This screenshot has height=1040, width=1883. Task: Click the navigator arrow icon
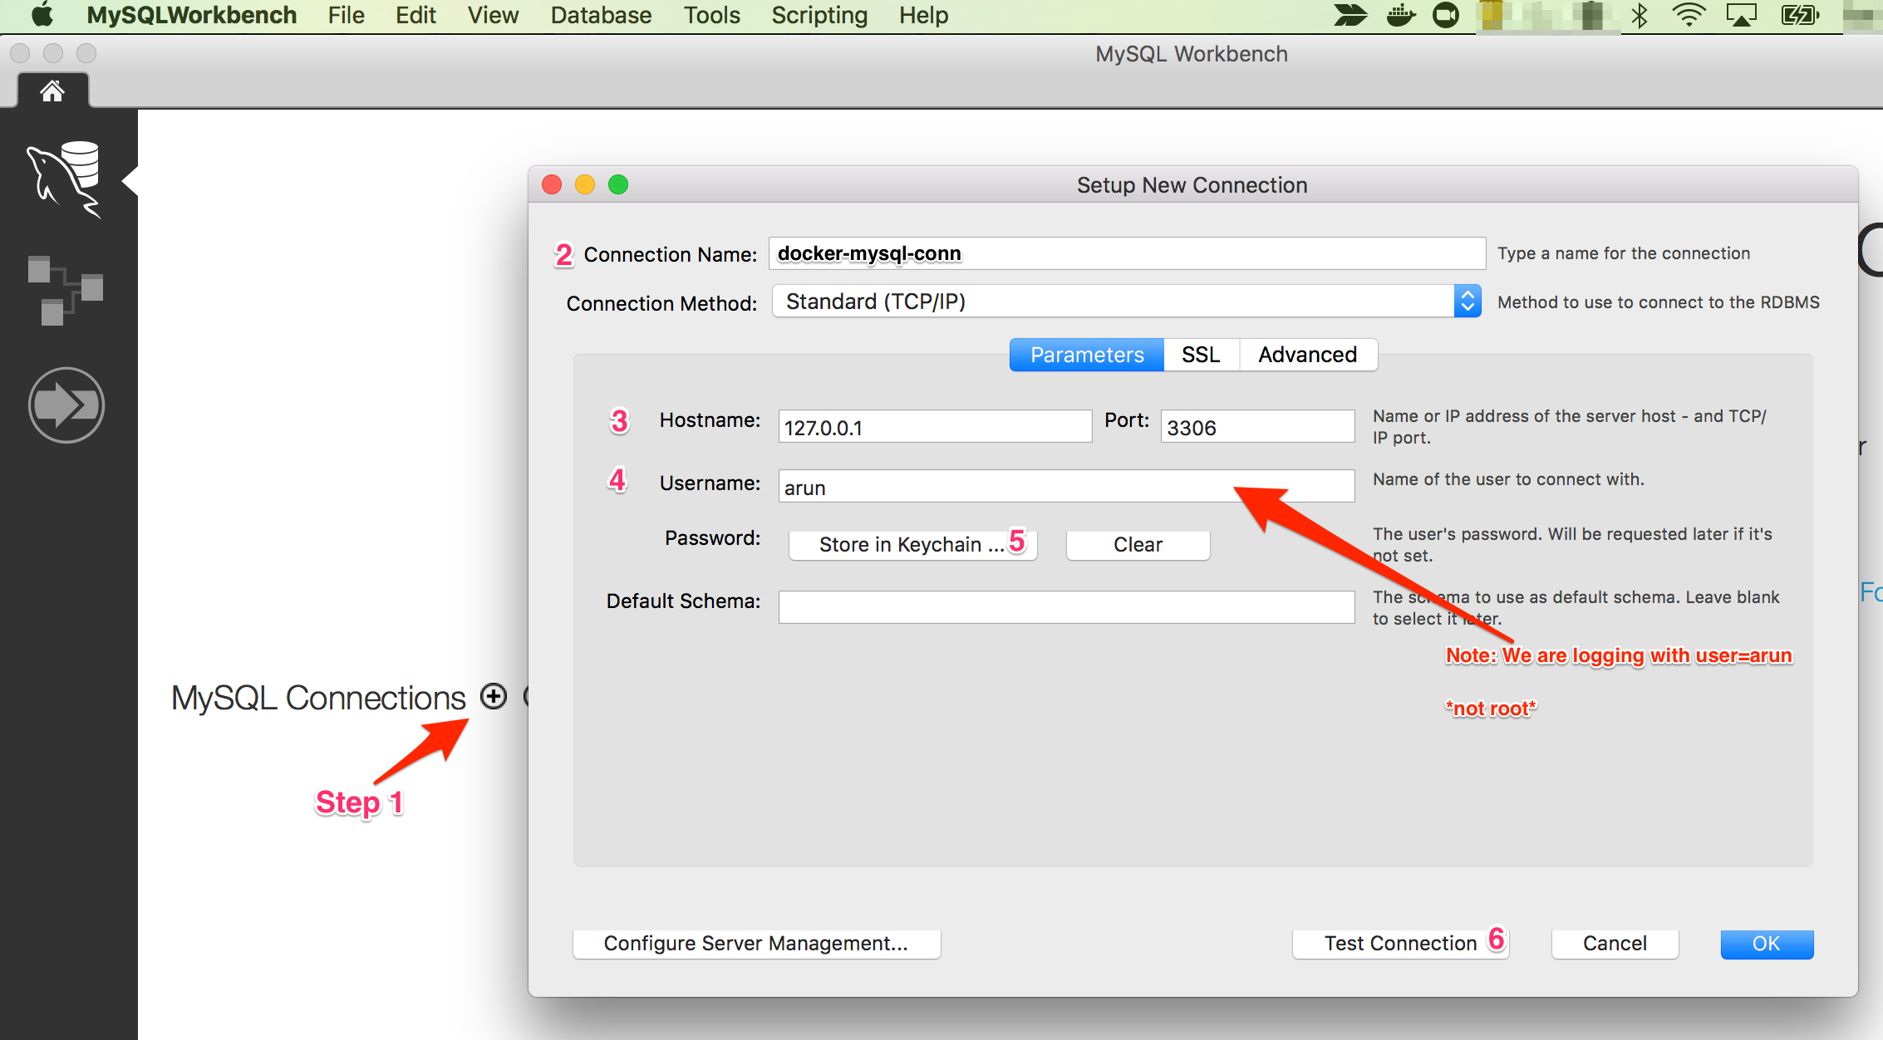tap(68, 407)
